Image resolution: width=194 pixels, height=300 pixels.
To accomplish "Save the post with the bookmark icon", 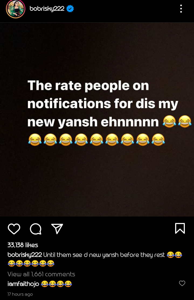I will click(x=180, y=228).
